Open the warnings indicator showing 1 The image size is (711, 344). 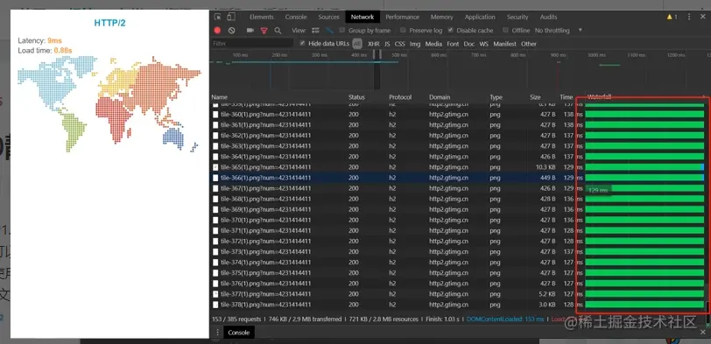[672, 17]
